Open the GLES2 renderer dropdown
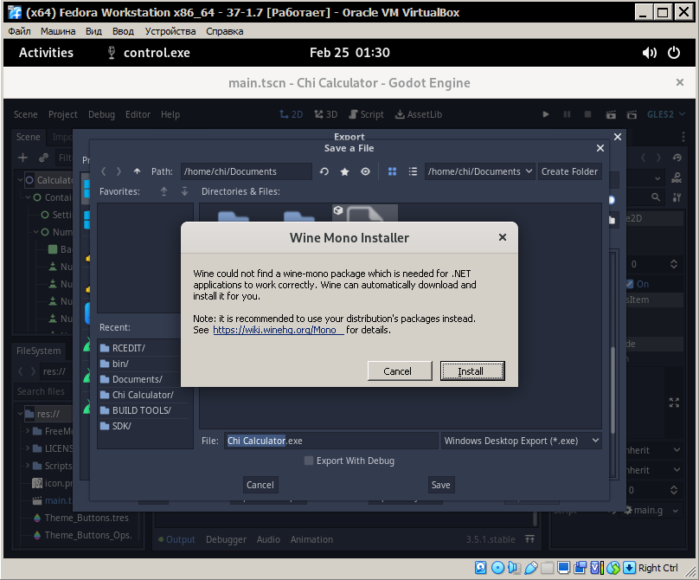 pos(665,114)
